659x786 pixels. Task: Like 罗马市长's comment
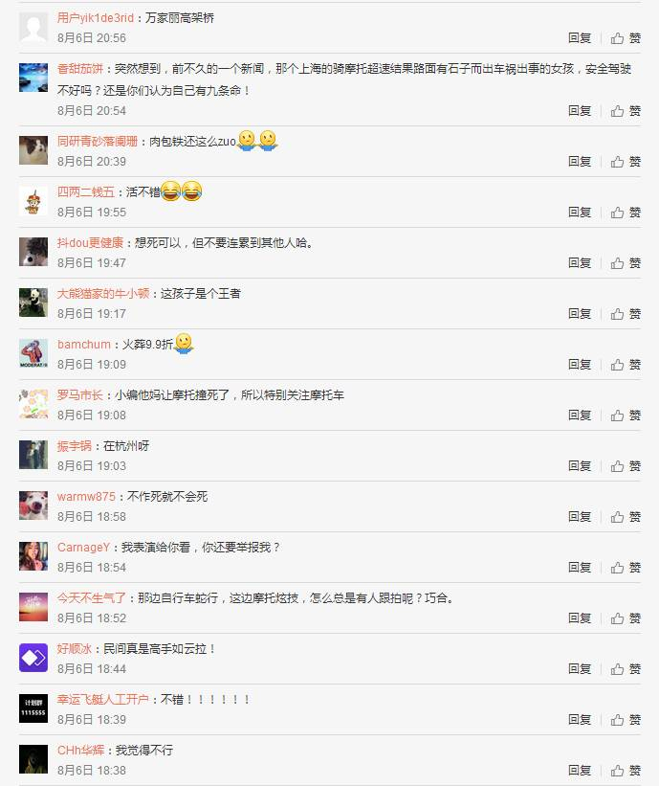click(x=626, y=415)
